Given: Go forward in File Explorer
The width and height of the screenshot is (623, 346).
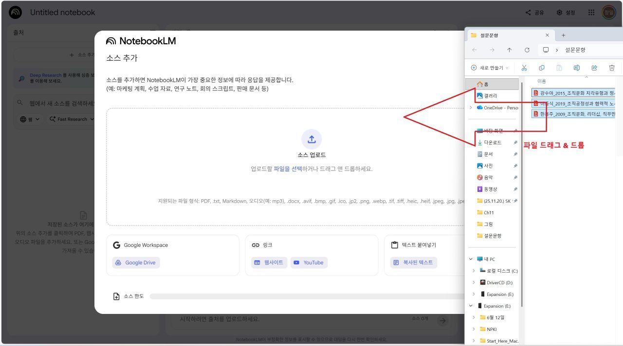Looking at the screenshot, I should point(492,50).
